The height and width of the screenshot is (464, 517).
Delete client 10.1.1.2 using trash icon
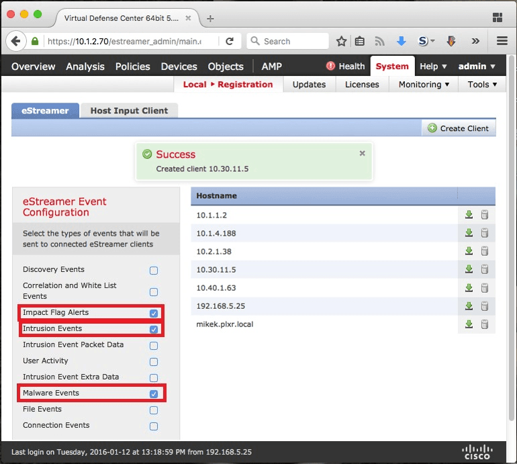[x=484, y=215]
